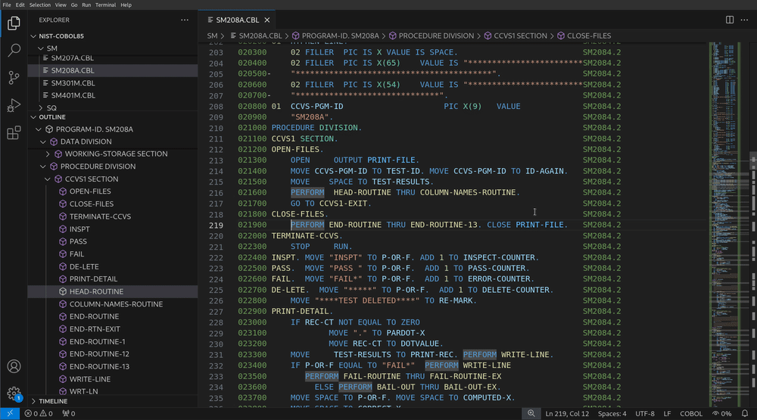Open SM301M.CBL in the file explorer

coord(73,83)
